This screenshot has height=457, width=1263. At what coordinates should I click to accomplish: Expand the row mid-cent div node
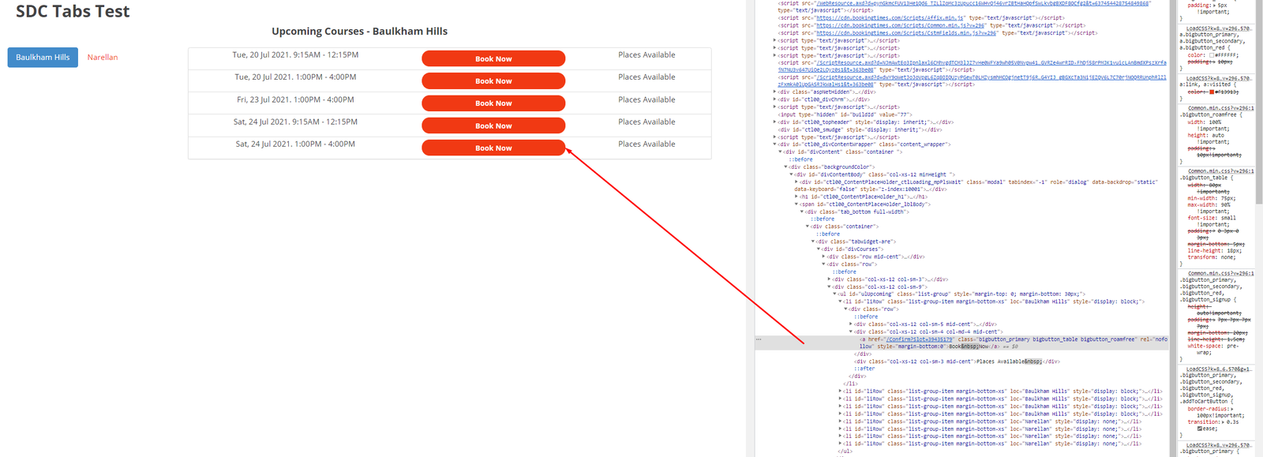pos(825,257)
